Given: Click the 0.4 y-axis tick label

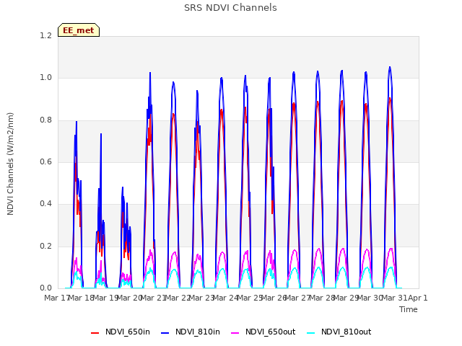Looking at the screenshot, I should [45, 203].
